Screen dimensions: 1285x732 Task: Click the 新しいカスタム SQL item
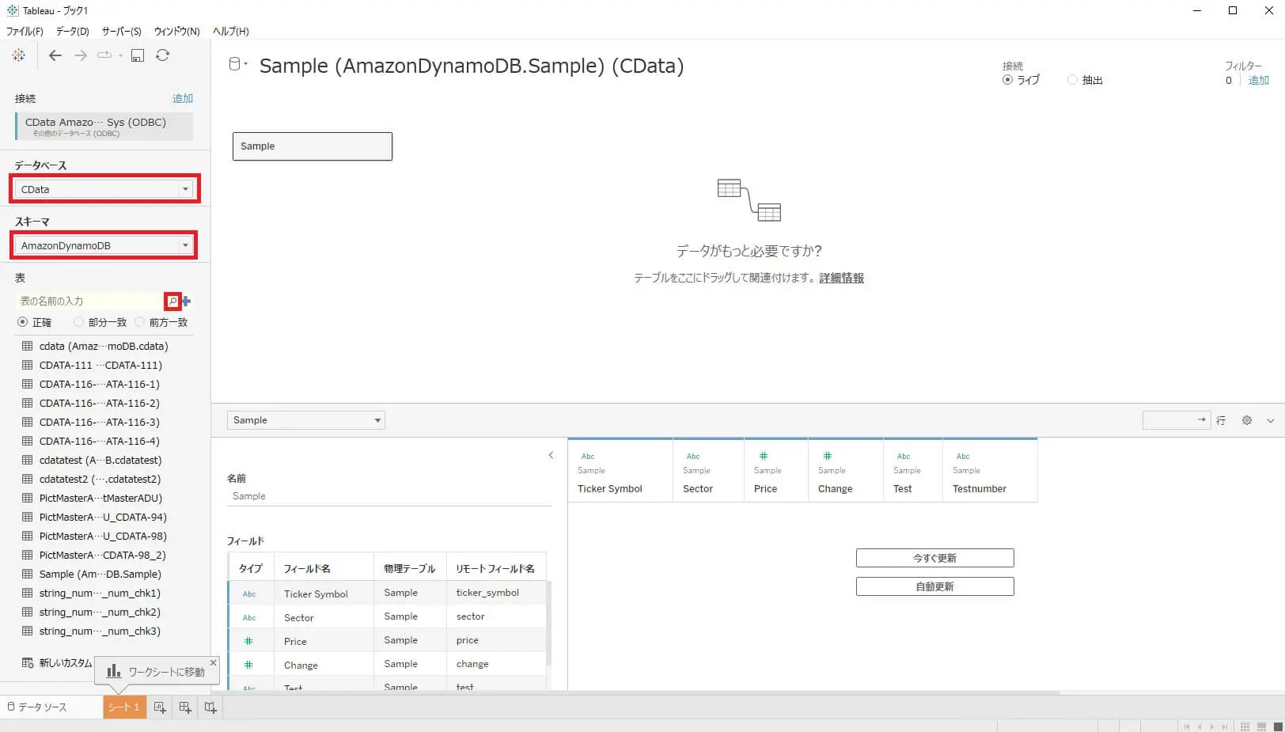[57, 663]
